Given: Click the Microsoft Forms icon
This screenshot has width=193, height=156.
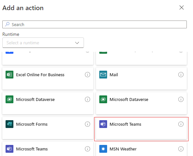Looking at the screenshot, I should click(x=9, y=124).
